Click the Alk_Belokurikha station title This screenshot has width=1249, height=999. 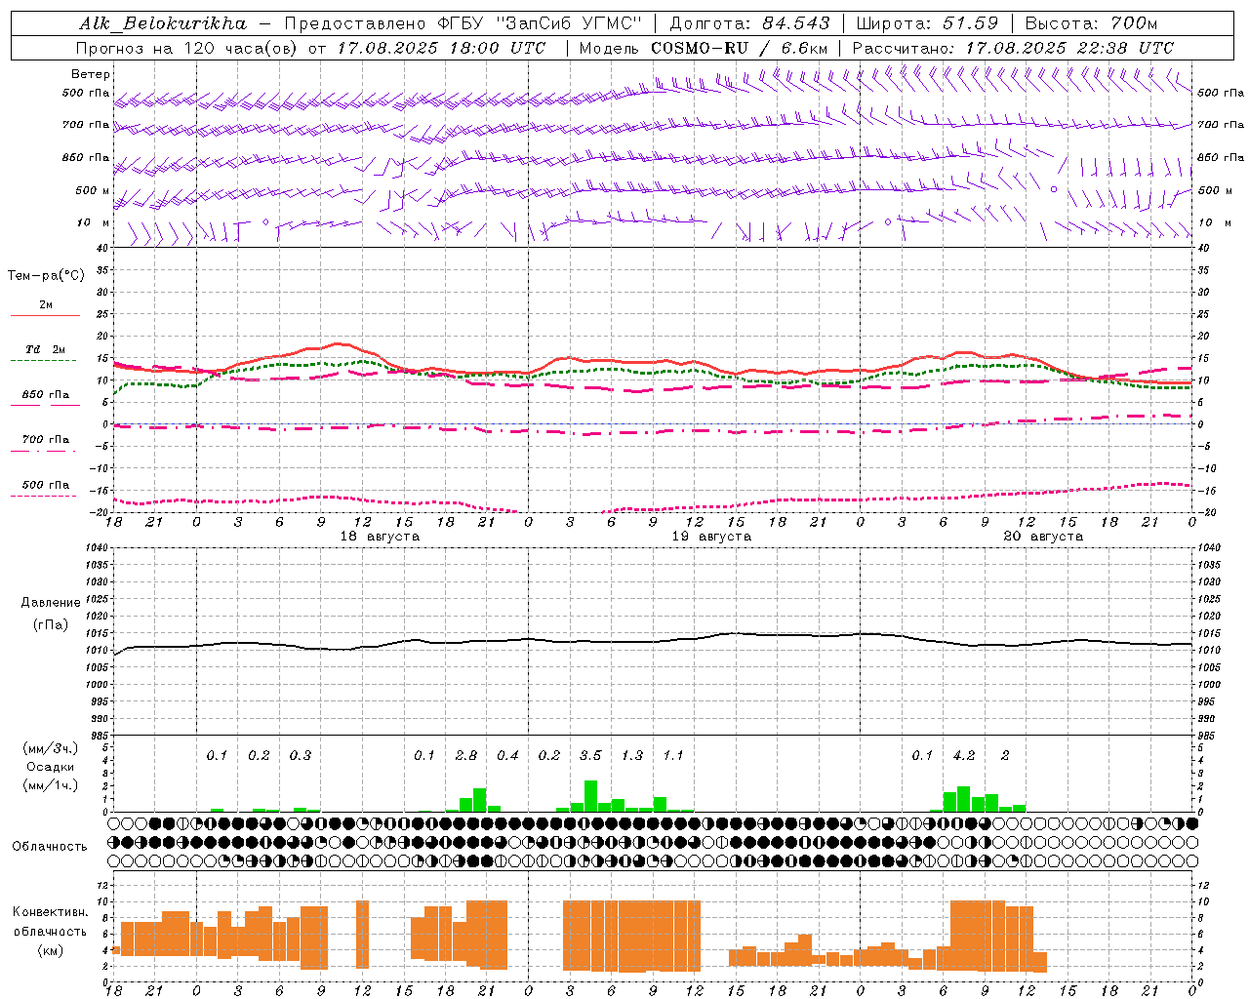pos(163,23)
